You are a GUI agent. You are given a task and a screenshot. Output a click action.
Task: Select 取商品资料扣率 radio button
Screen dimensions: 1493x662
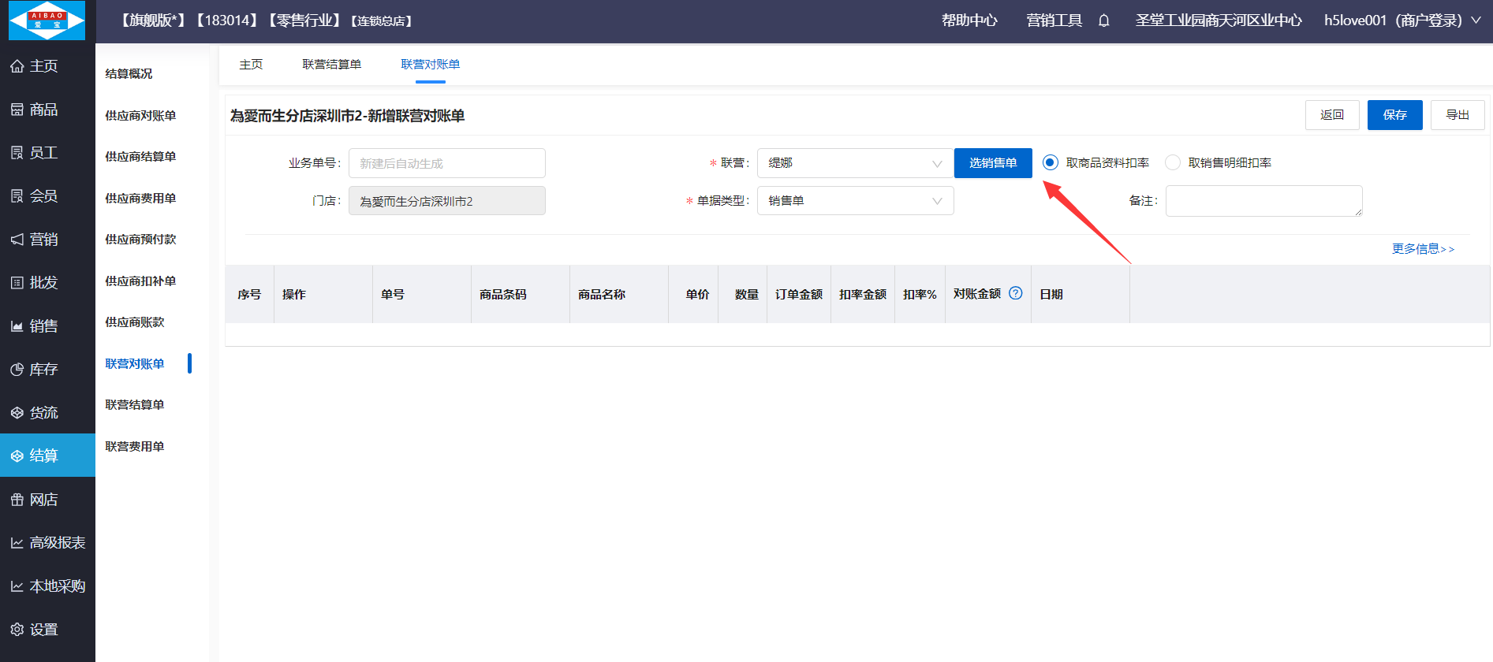(x=1050, y=163)
